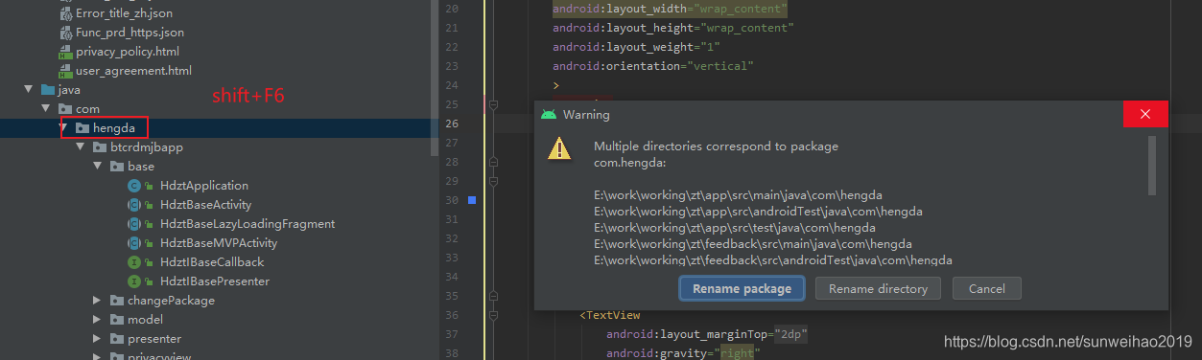The width and height of the screenshot is (1202, 360).
Task: Cancel the Warning dialog
Action: (x=986, y=288)
